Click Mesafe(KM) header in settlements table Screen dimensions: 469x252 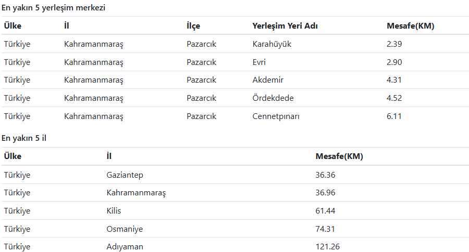(411, 26)
